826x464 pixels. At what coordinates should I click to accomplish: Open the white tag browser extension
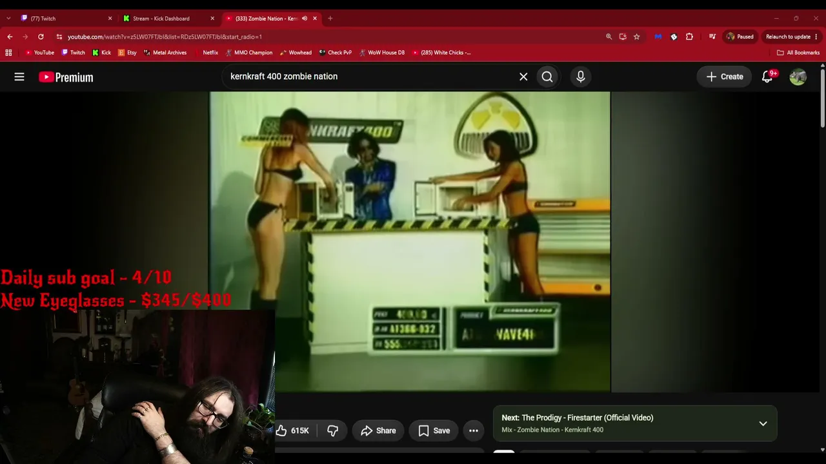[674, 37]
